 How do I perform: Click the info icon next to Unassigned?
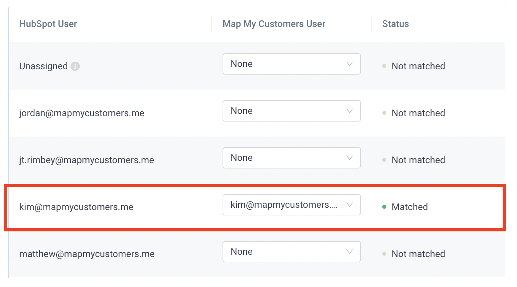coord(75,66)
